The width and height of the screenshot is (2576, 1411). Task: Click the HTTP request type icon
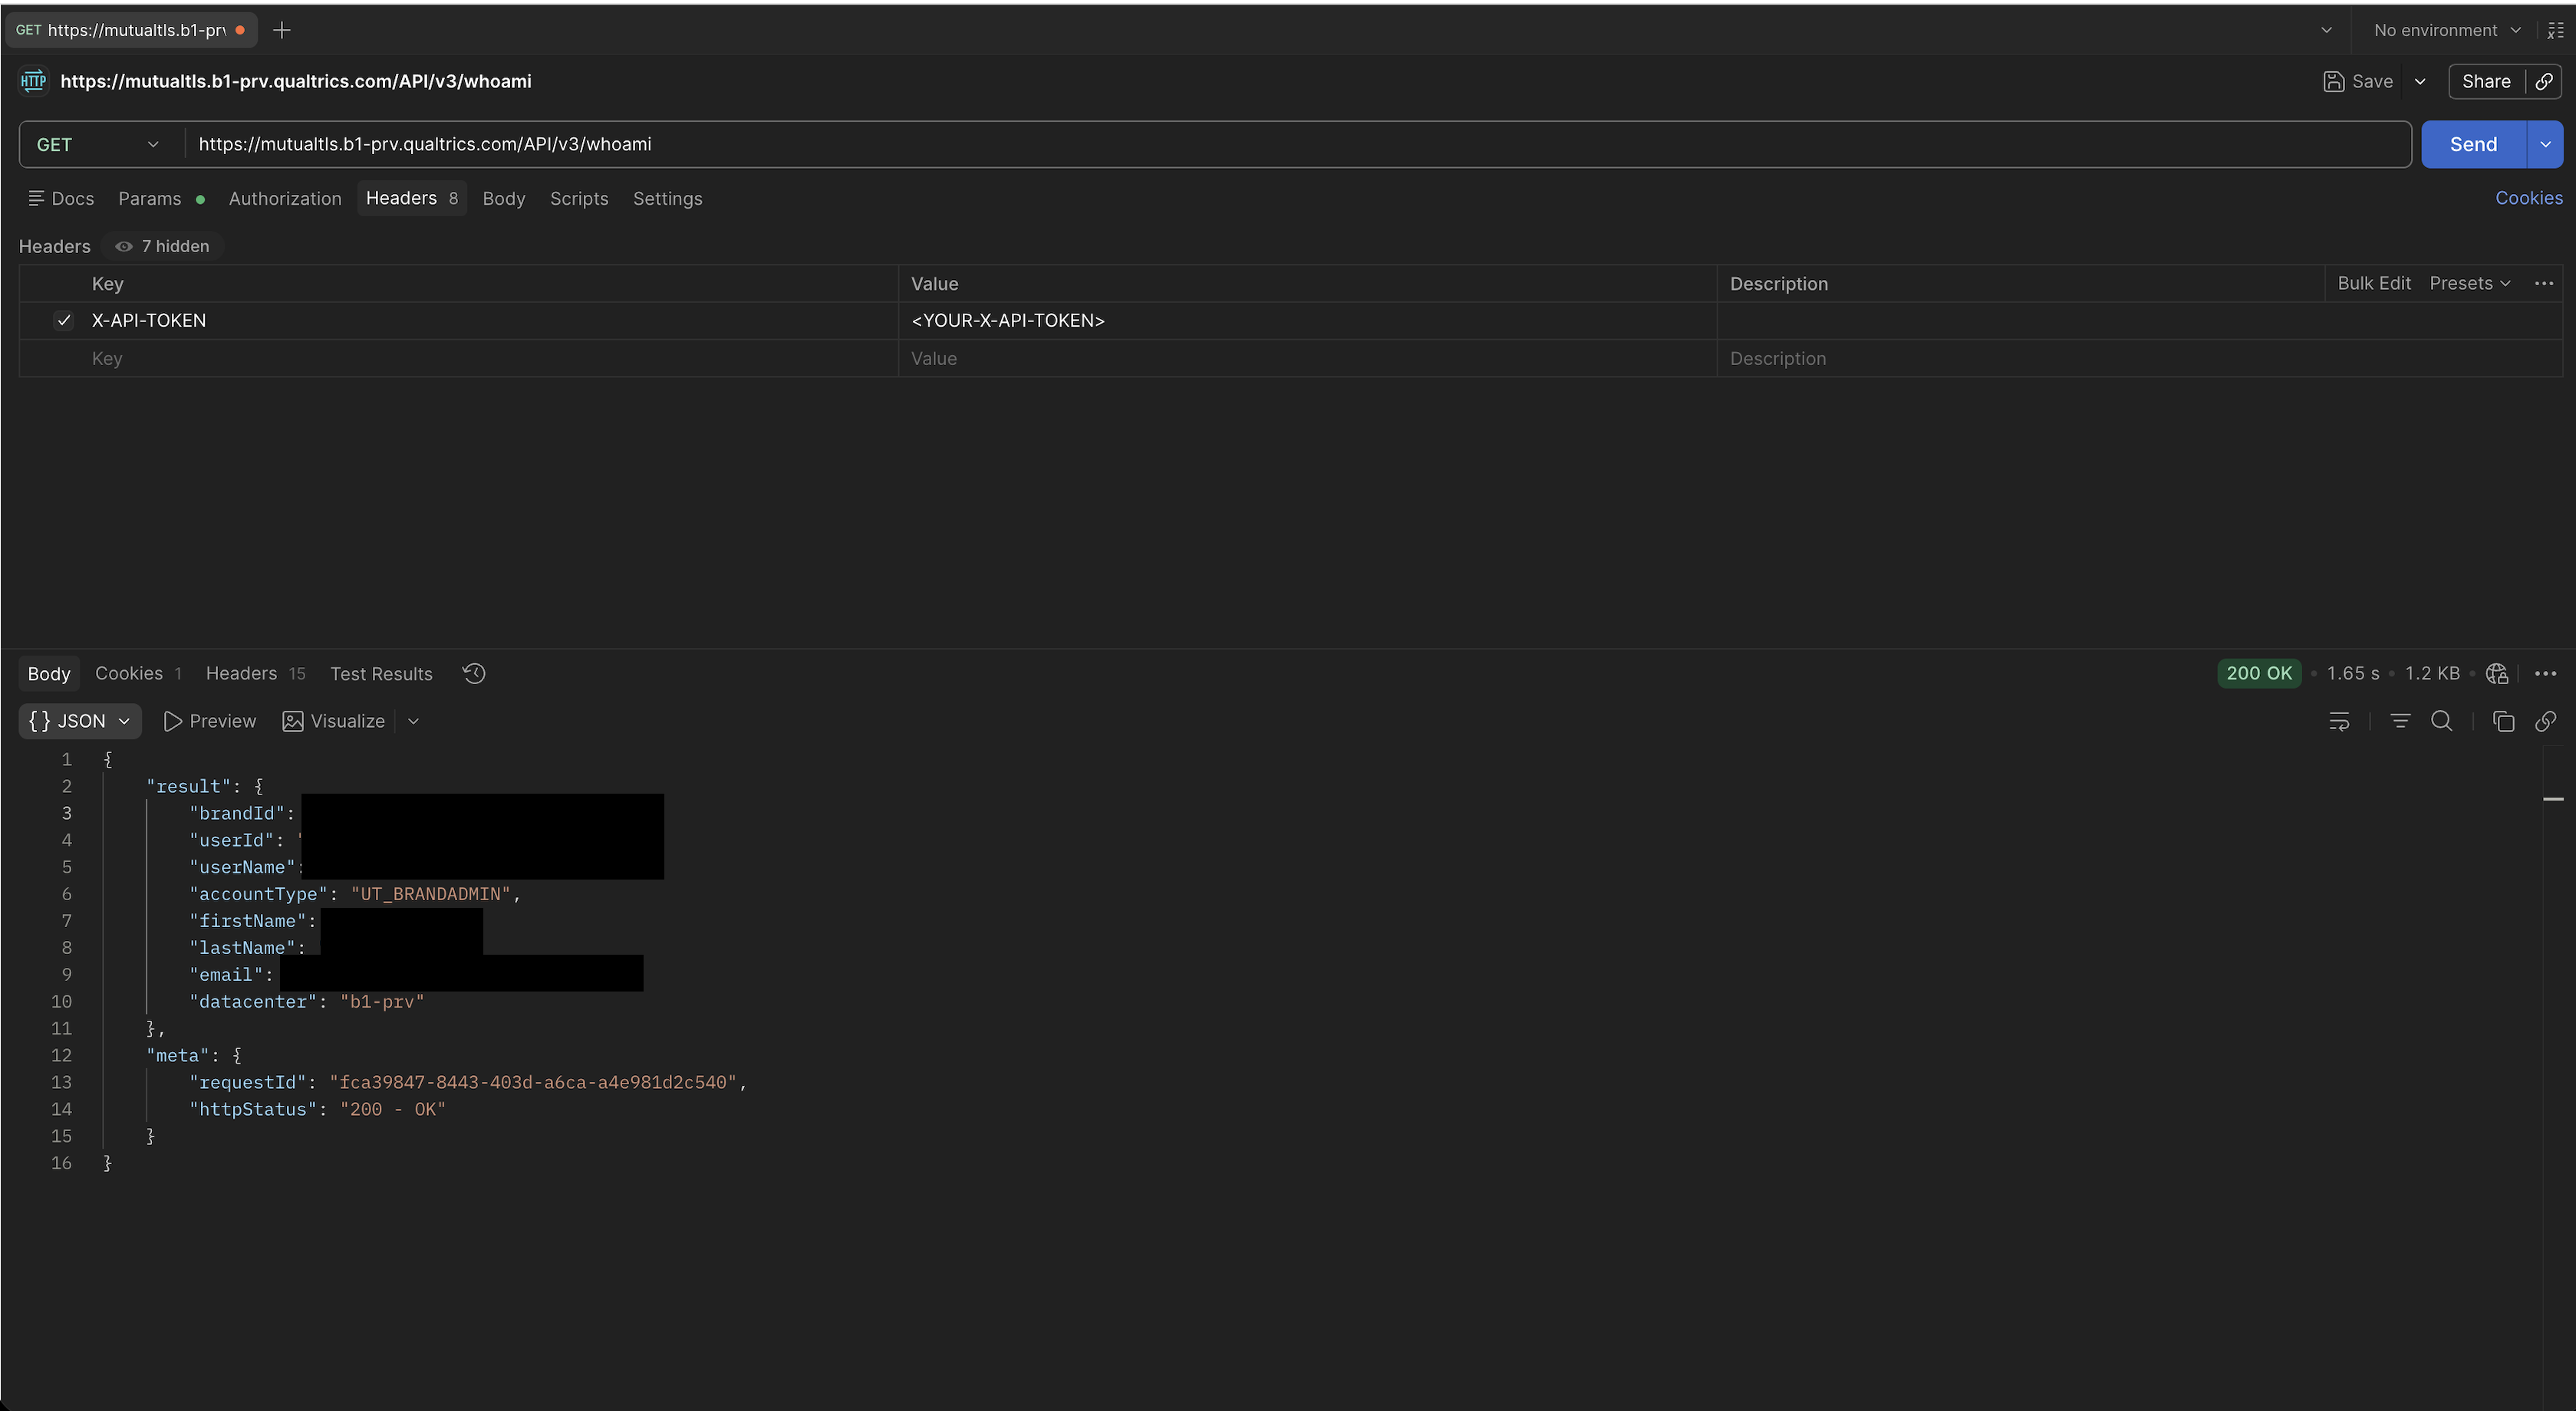pos(33,82)
